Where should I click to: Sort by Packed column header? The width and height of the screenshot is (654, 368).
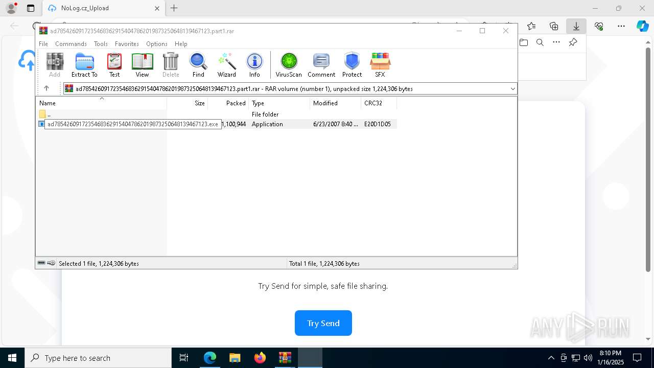(228, 103)
